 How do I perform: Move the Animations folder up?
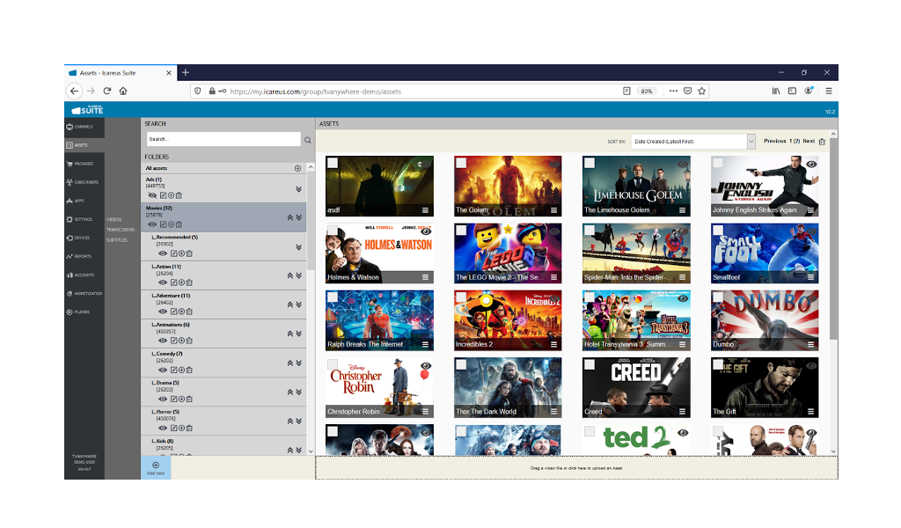coord(290,334)
